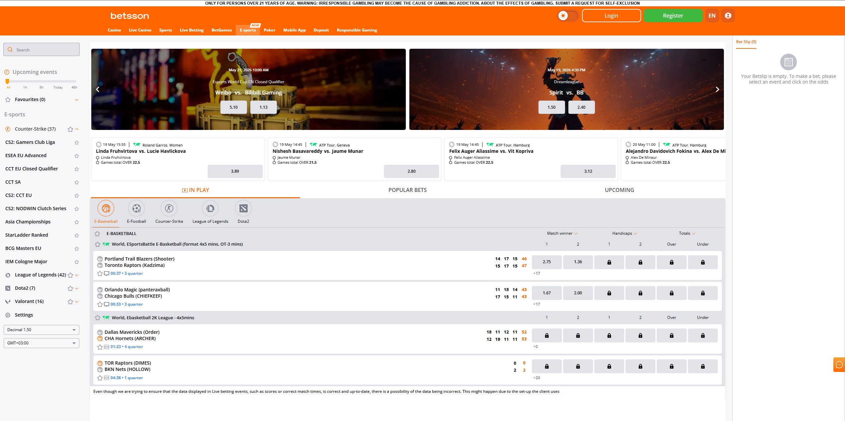Viewport: 845px width, 421px height.
Task: Expand the League of Legends (42) chevron
Action: tap(77, 275)
